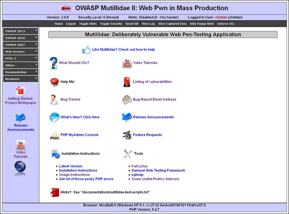Click the Logout link in top bar
Viewport: 289px width, 214px height.
[71, 24]
